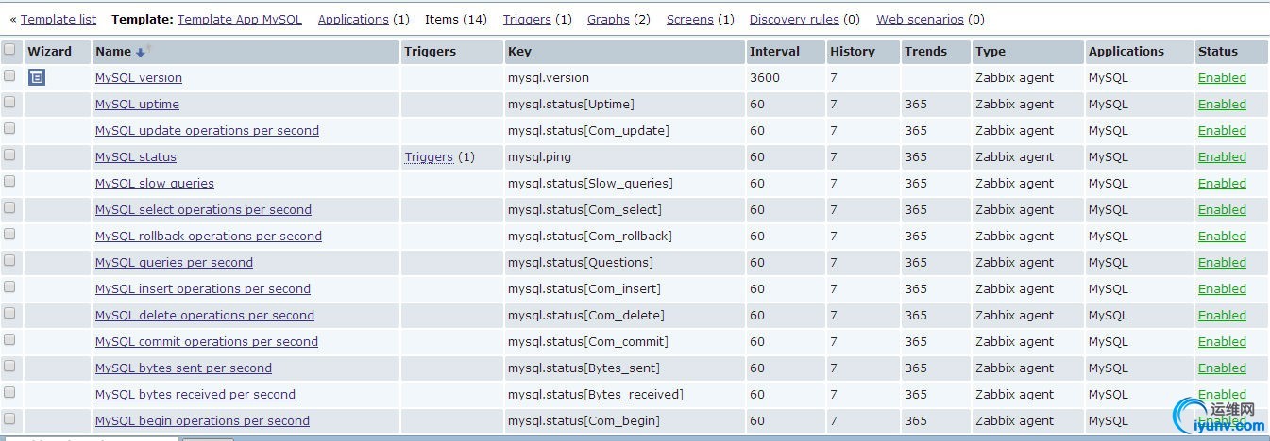1270x441 pixels.
Task: Toggle Enabled status for MySQL status row
Action: (1222, 157)
